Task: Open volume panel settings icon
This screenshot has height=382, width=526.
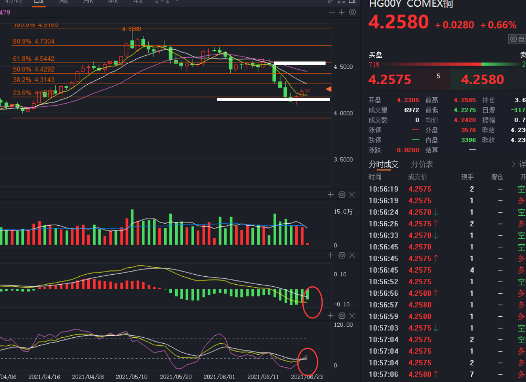Action: pyautogui.click(x=342, y=195)
